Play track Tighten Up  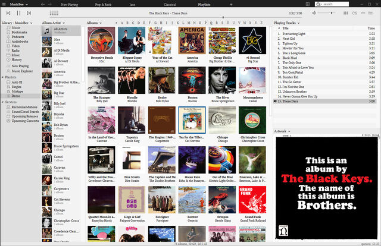pos(324,43)
